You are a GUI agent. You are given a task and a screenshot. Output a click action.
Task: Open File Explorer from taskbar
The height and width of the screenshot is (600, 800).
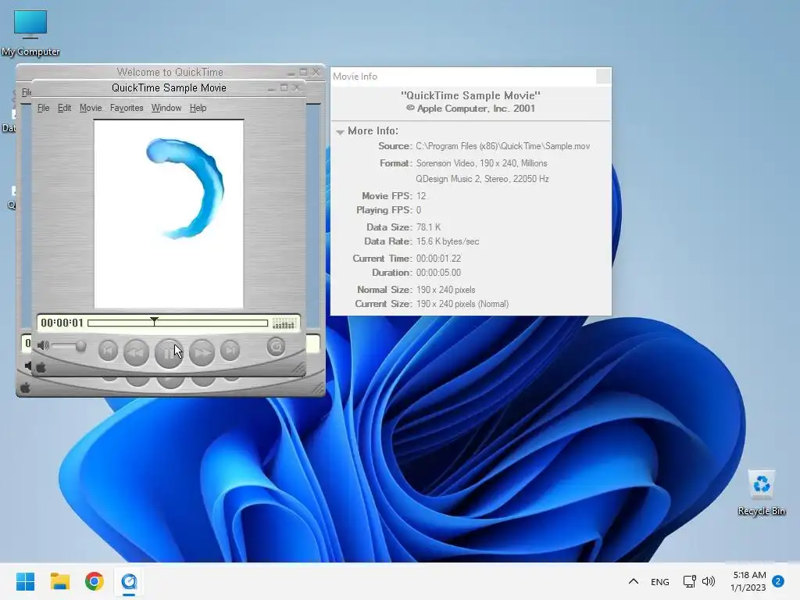click(59, 581)
